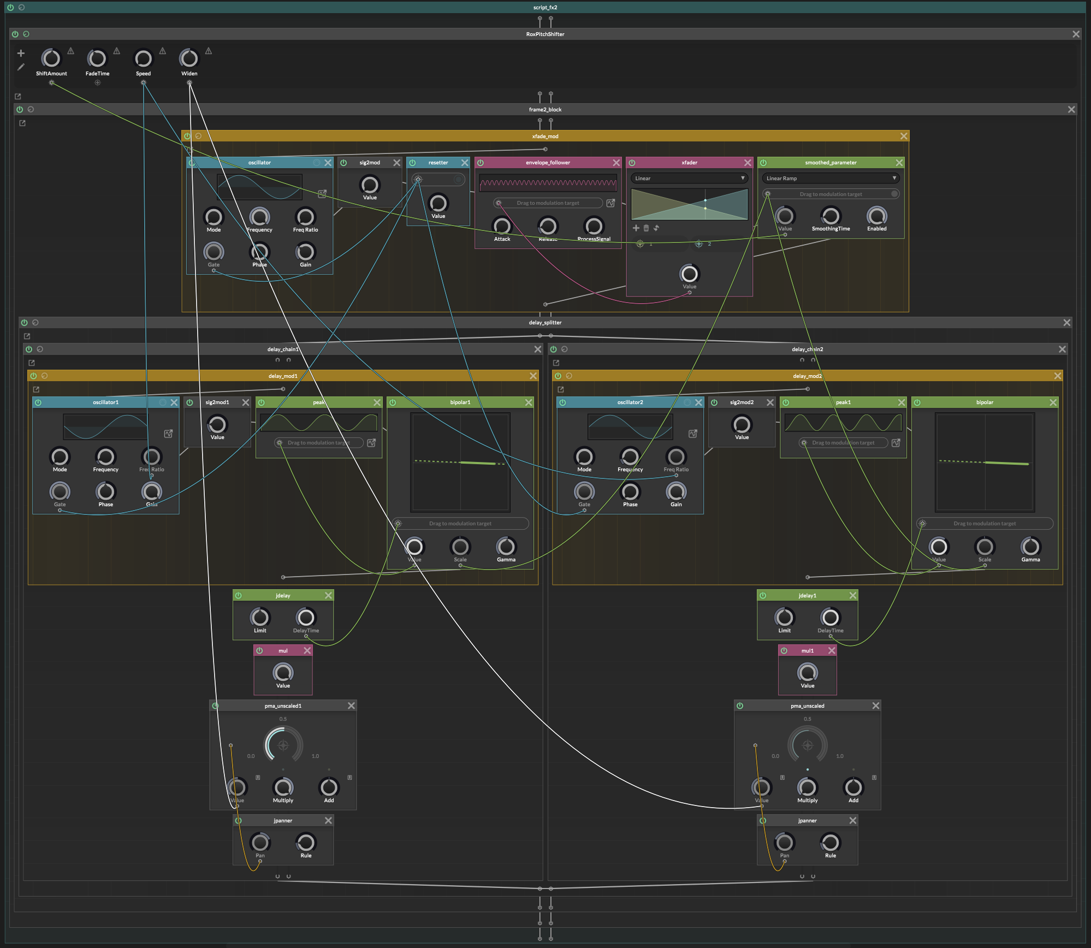Image resolution: width=1091 pixels, height=948 pixels.
Task: Toggle power button of the jdelay node
Action: [x=238, y=596]
